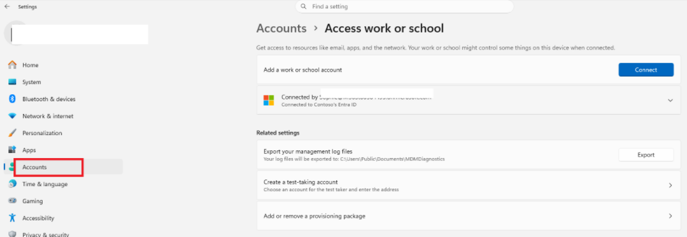Click the Time & language globe icon

(12, 184)
